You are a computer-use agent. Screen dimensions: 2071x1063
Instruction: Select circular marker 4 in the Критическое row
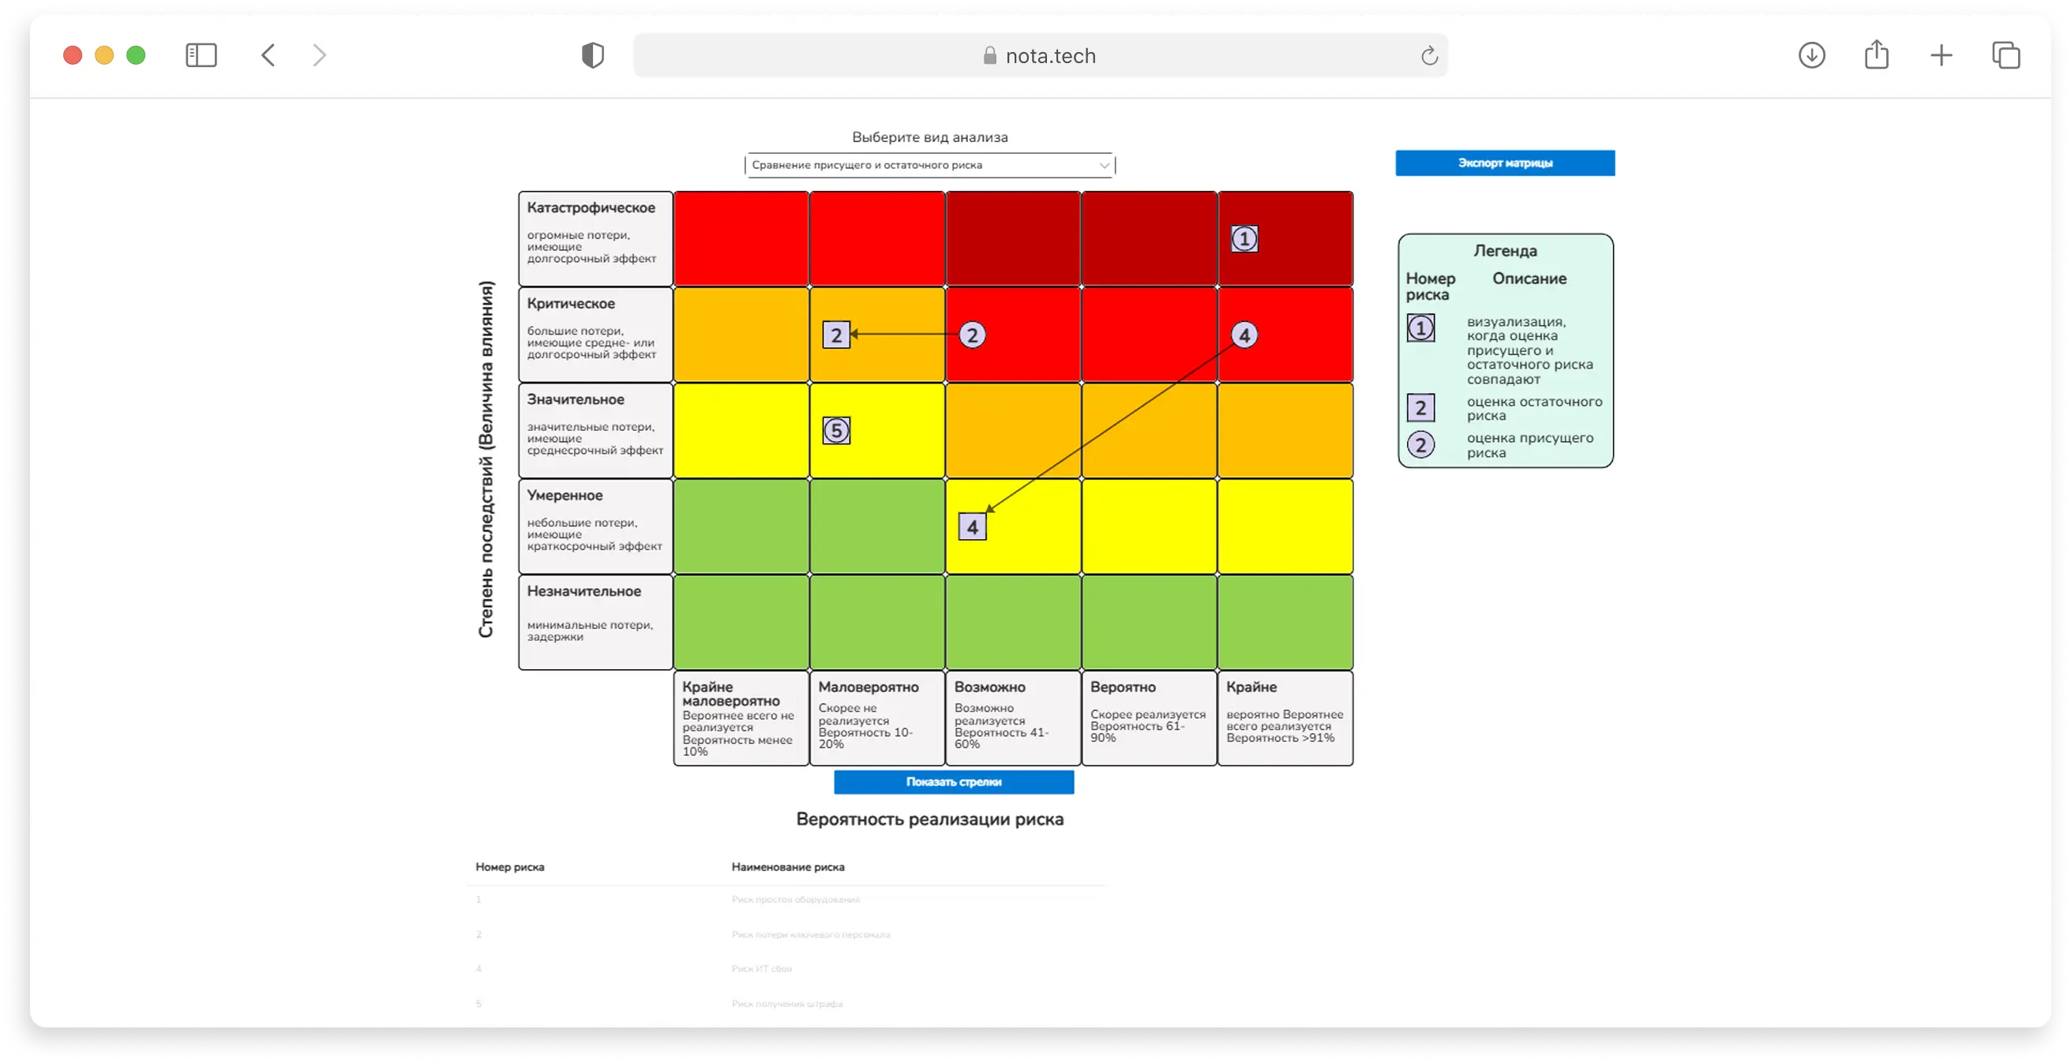1244,335
